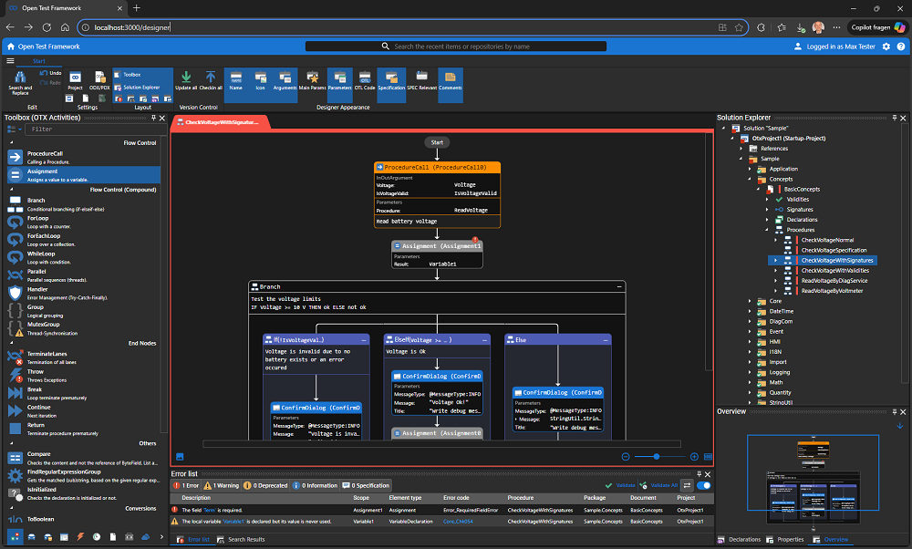Switch the blue toggle in the Error list panel
This screenshot has width=912, height=549.
tap(702, 485)
